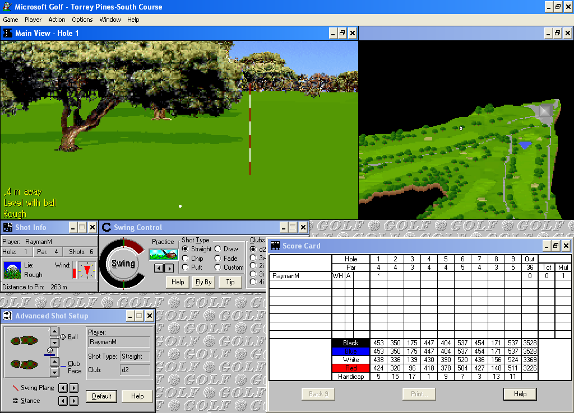Click the Blue tee row label
574x413 pixels.
point(351,351)
